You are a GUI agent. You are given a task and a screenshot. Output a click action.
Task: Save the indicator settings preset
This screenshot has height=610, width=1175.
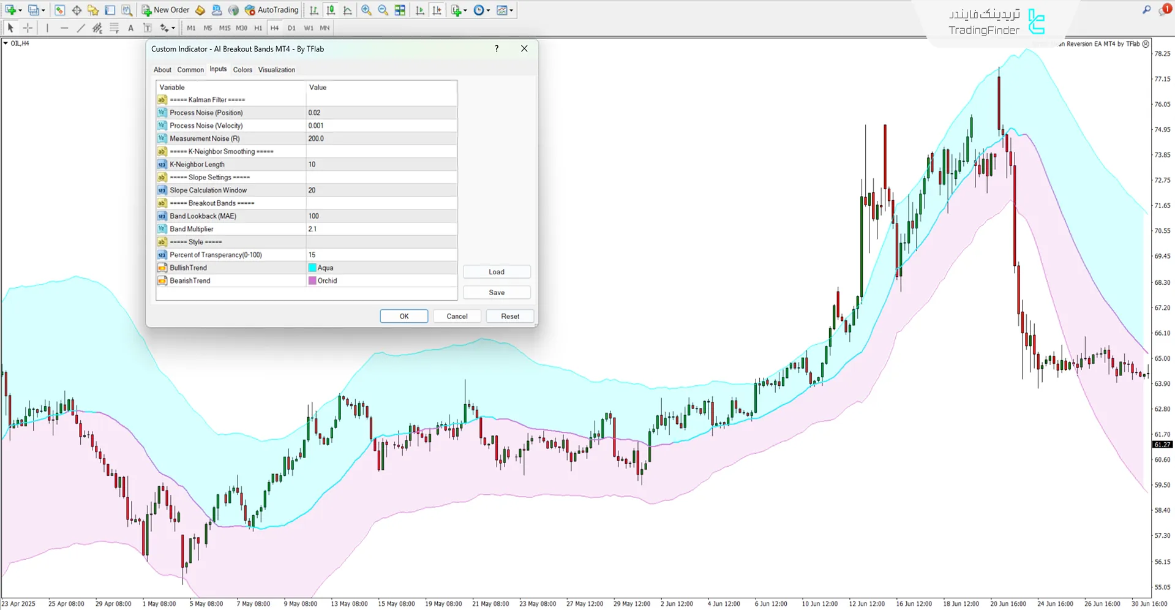pos(497,292)
